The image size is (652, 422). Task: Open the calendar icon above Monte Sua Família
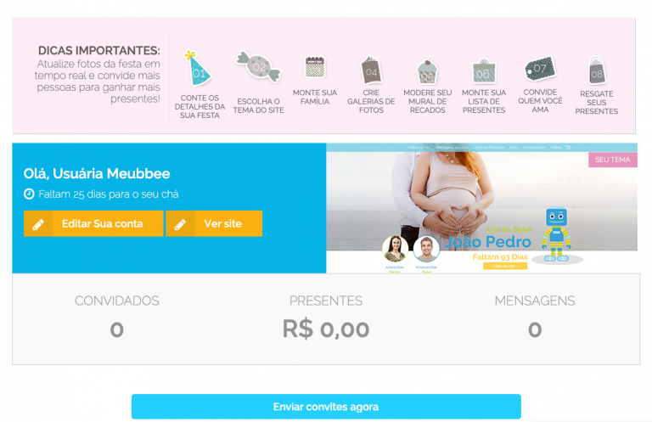tap(315, 67)
